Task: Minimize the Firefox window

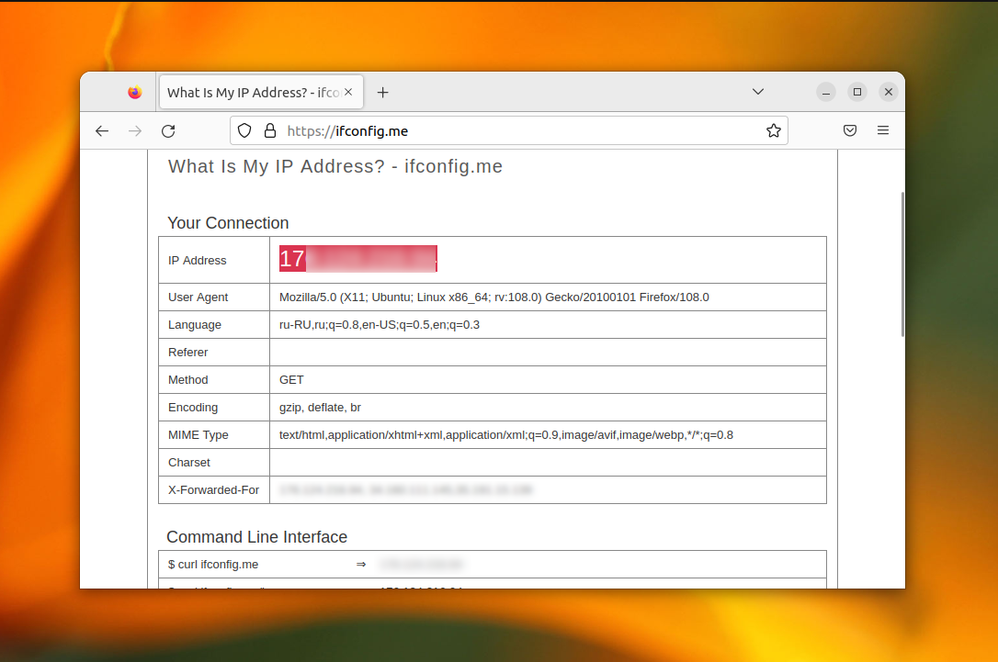Action: click(x=826, y=92)
